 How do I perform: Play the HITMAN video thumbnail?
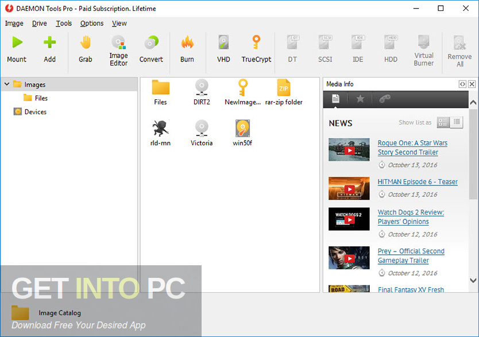click(349, 189)
